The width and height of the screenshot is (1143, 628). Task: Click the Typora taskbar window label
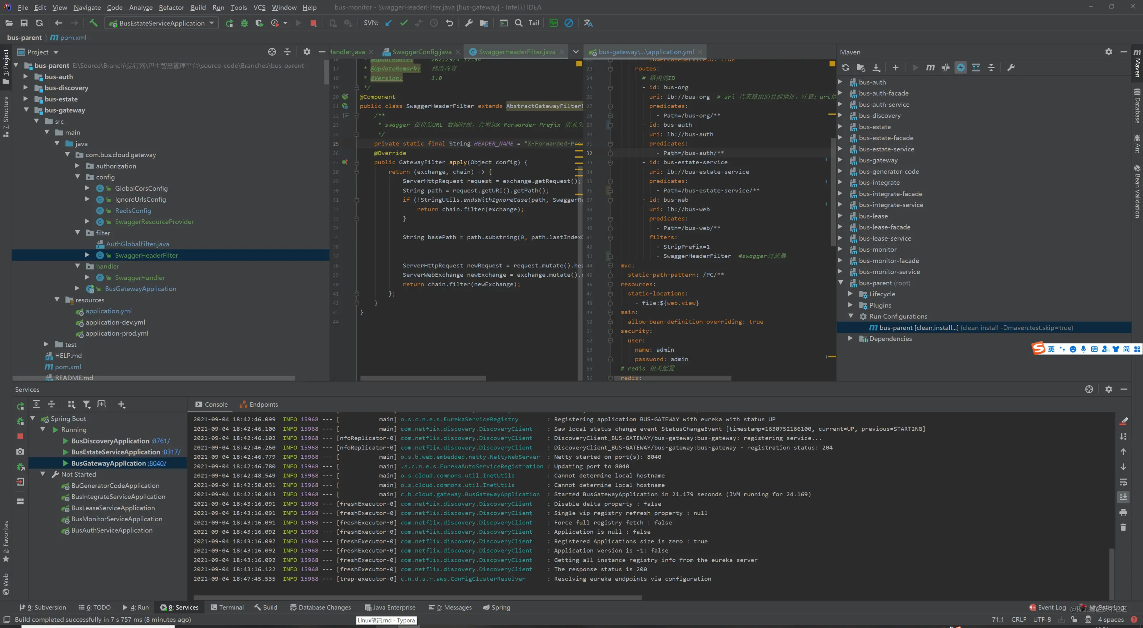[386, 621]
